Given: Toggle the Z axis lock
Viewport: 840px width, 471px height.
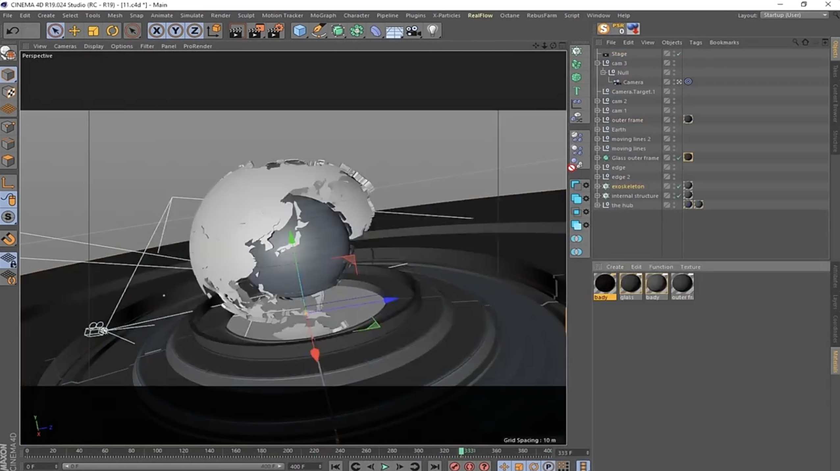Looking at the screenshot, I should pyautogui.click(x=194, y=30).
